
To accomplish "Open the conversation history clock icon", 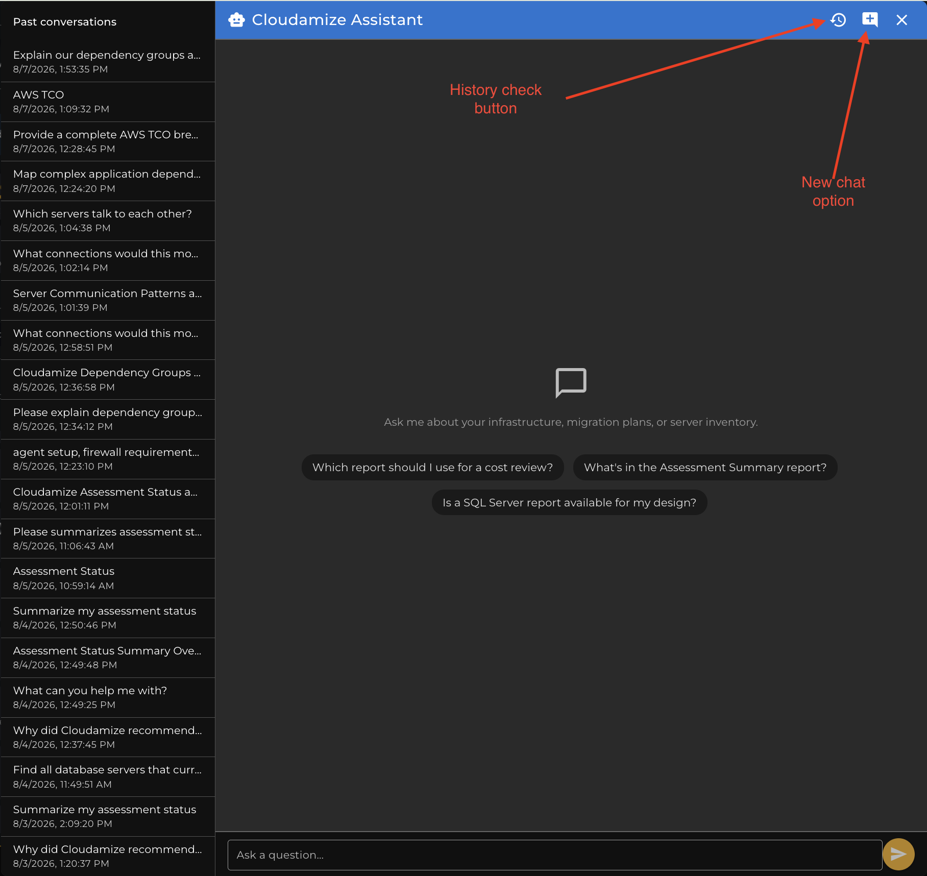I will click(838, 20).
